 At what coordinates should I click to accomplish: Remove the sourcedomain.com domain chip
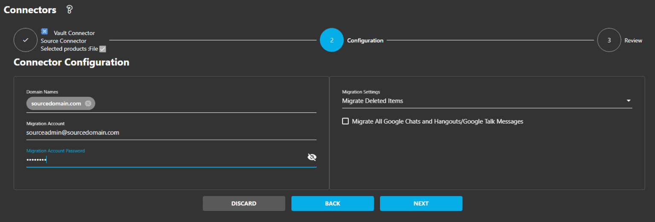[x=88, y=104]
